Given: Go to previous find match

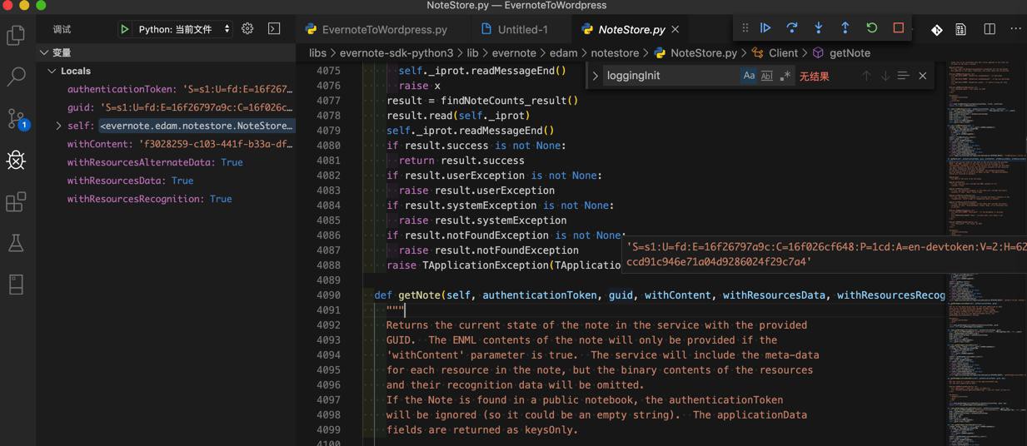Looking at the screenshot, I should click(866, 76).
